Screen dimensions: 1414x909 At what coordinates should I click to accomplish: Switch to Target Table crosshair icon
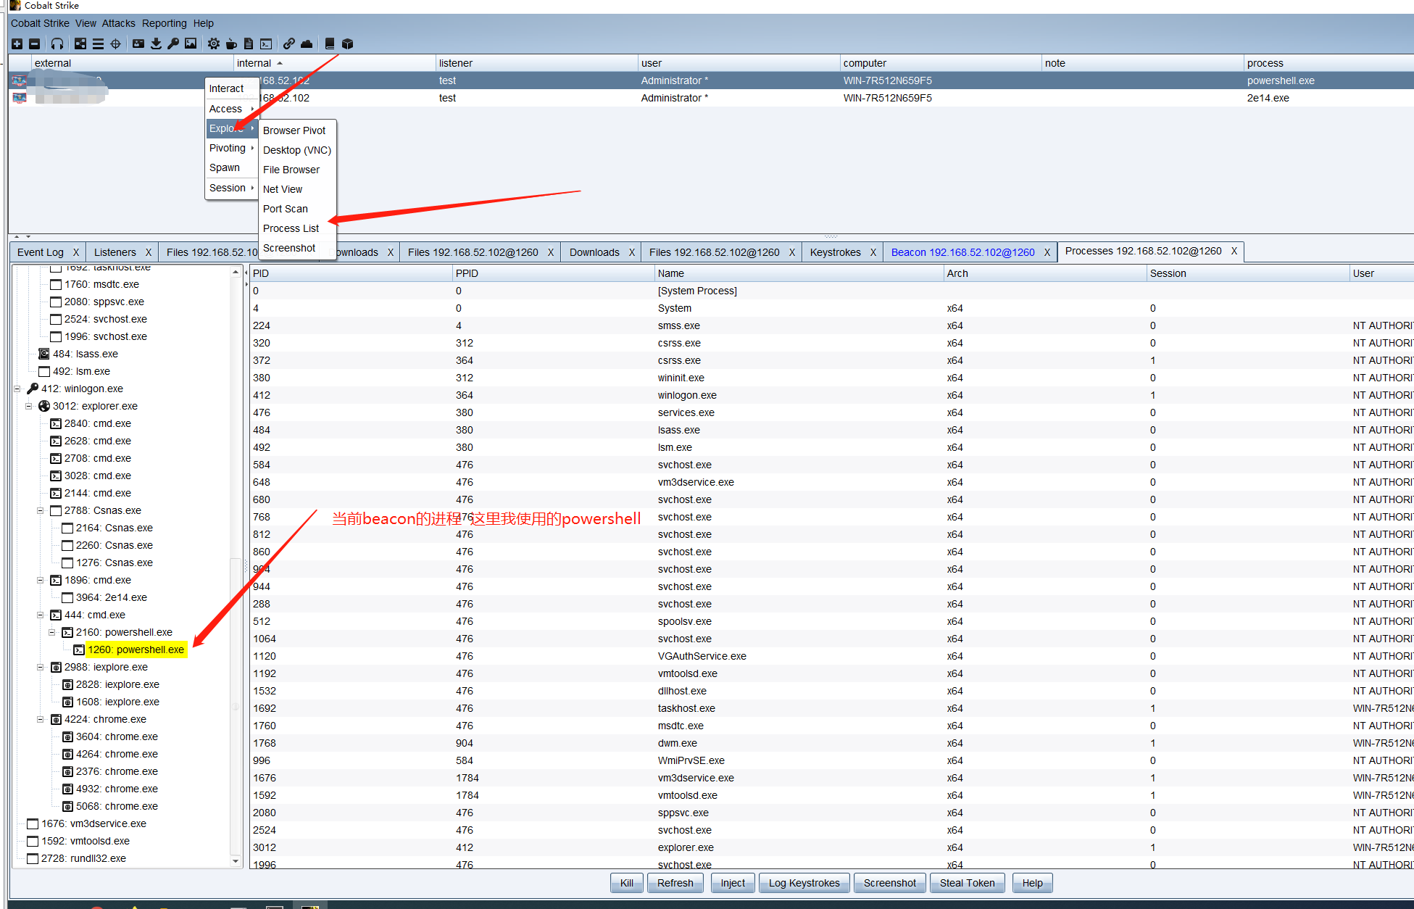[115, 43]
